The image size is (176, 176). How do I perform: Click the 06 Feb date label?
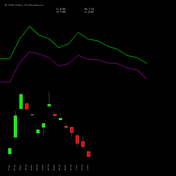pos(60,168)
